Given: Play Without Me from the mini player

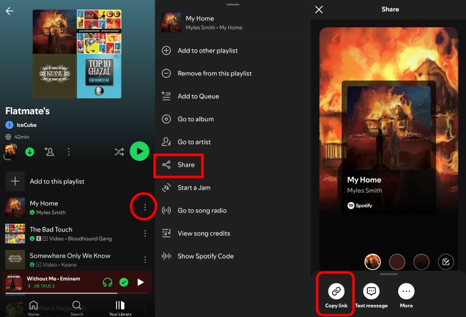Looking at the screenshot, I should (x=141, y=282).
